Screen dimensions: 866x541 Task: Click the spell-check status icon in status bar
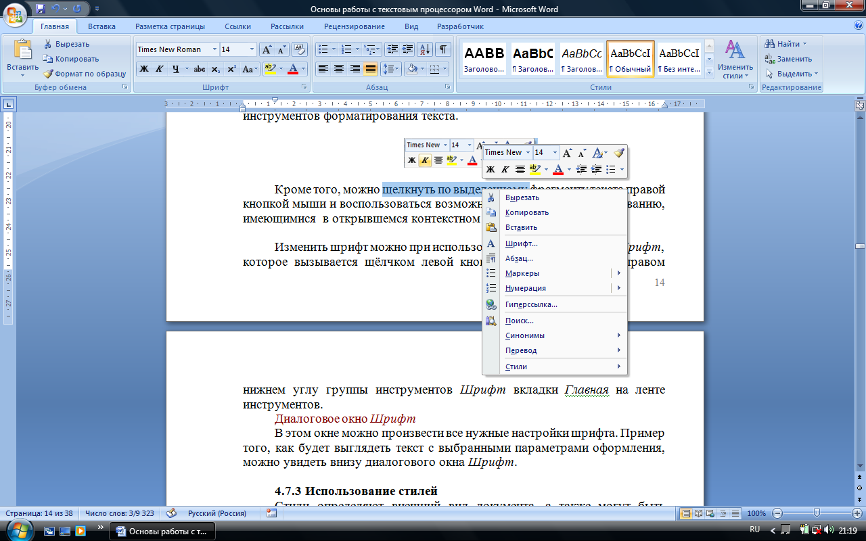click(x=172, y=513)
